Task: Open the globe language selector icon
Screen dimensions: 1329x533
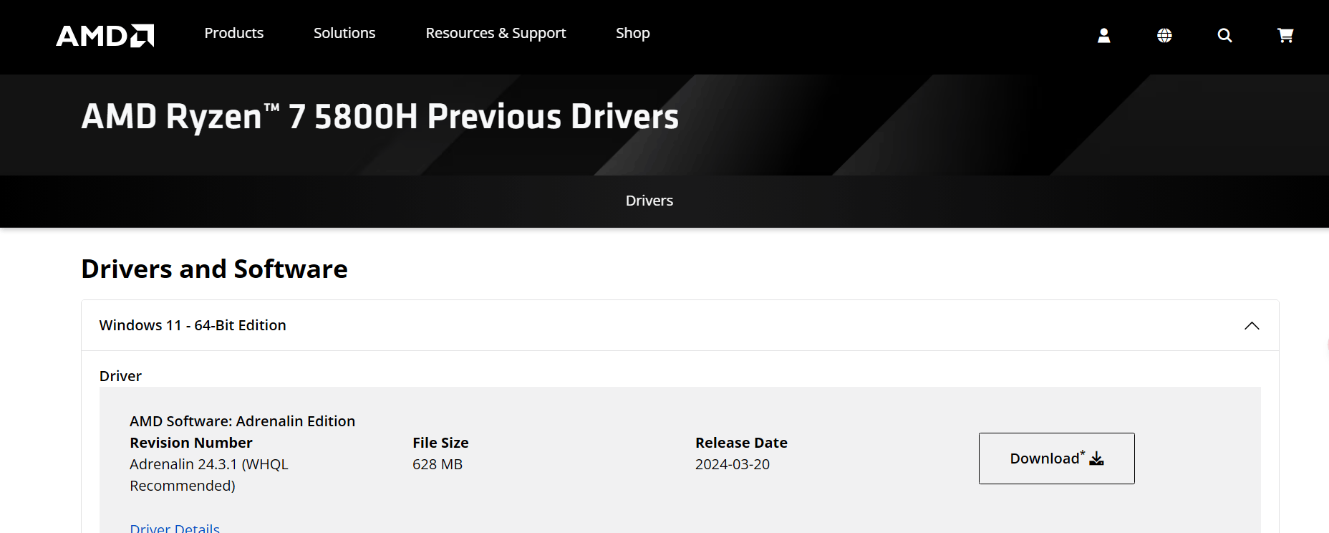Action: click(1164, 36)
